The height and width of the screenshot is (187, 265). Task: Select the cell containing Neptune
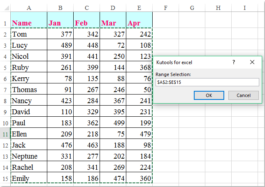click(x=29, y=156)
